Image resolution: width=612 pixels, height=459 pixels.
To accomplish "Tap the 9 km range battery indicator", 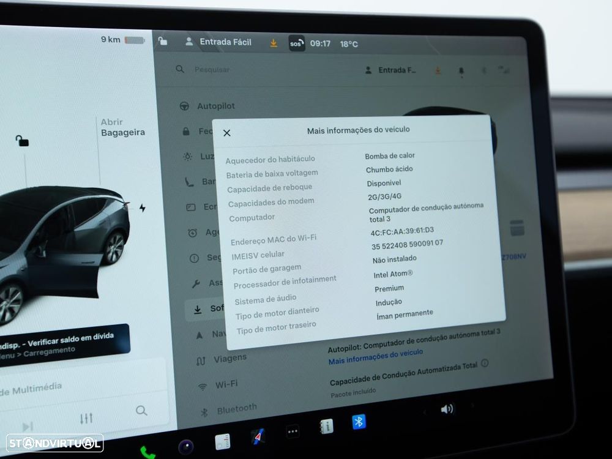I will coord(122,39).
